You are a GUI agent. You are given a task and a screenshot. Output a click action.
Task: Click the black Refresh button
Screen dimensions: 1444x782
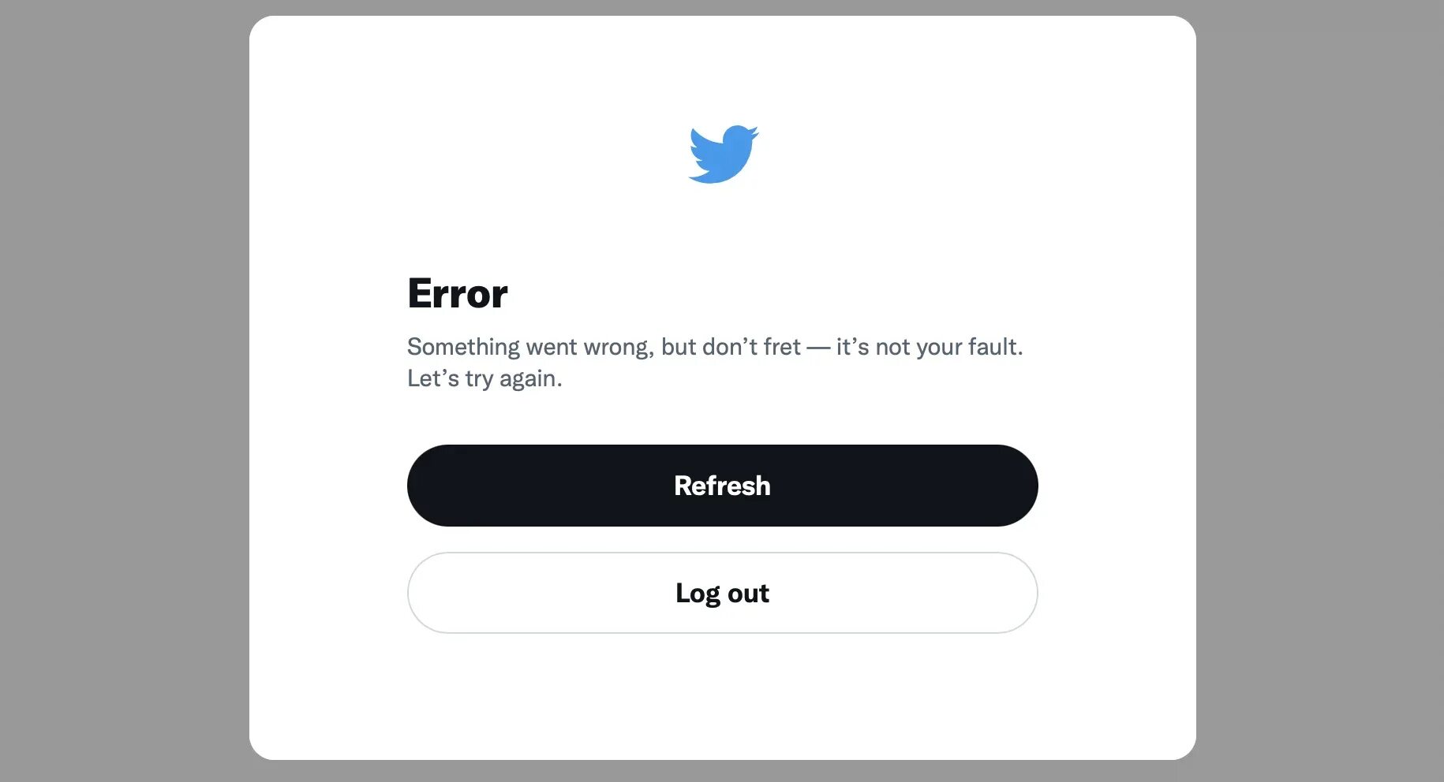pos(722,486)
